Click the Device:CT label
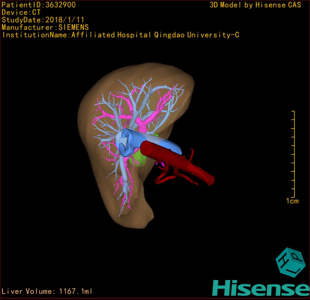The width and height of the screenshot is (310, 300). pyautogui.click(x=21, y=12)
